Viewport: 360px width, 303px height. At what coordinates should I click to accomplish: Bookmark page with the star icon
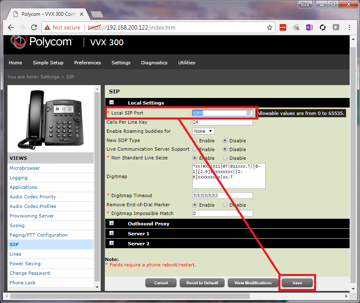(x=270, y=28)
